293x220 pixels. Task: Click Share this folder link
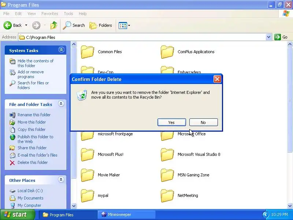[32, 148]
